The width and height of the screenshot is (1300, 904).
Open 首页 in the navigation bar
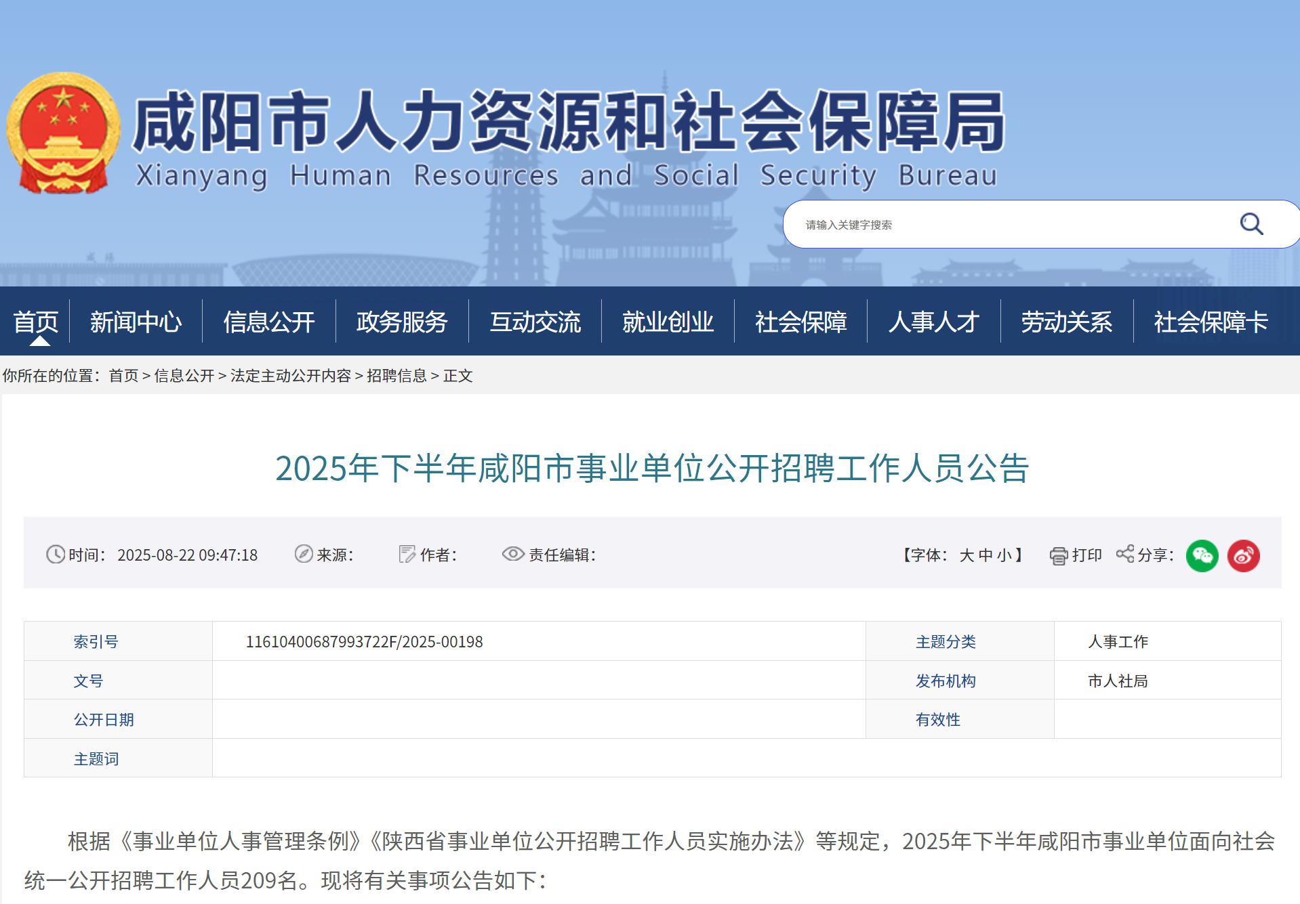(35, 322)
